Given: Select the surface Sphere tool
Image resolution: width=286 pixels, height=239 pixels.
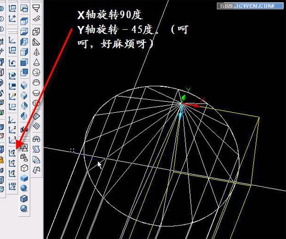Looking at the screenshot, I should pos(36,72).
